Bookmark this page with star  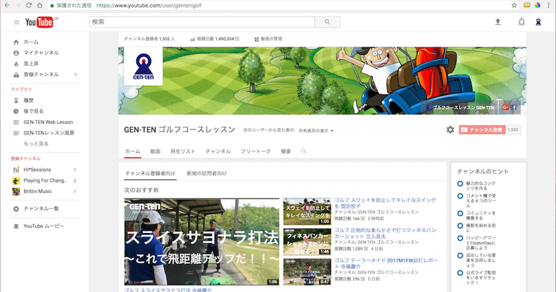tap(514, 6)
